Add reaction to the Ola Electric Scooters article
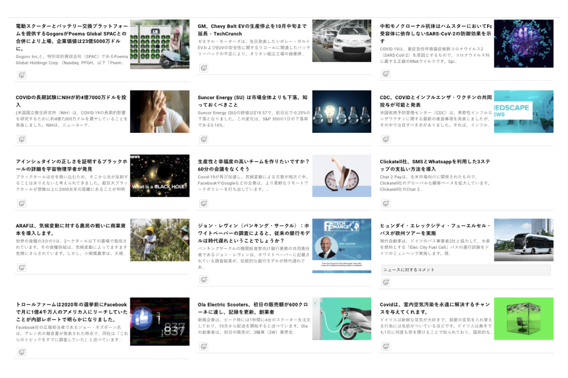The image size is (568, 378). point(204,346)
